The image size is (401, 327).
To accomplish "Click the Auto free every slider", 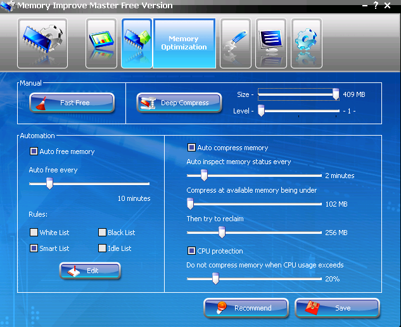I will point(89,184).
